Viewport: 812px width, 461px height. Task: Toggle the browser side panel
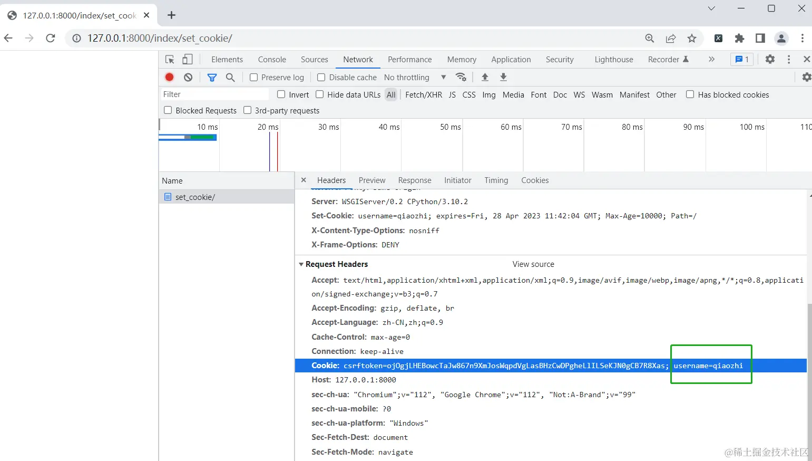click(760, 38)
